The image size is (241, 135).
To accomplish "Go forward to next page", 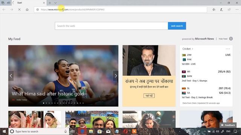I will pyautogui.click(x=12, y=9).
